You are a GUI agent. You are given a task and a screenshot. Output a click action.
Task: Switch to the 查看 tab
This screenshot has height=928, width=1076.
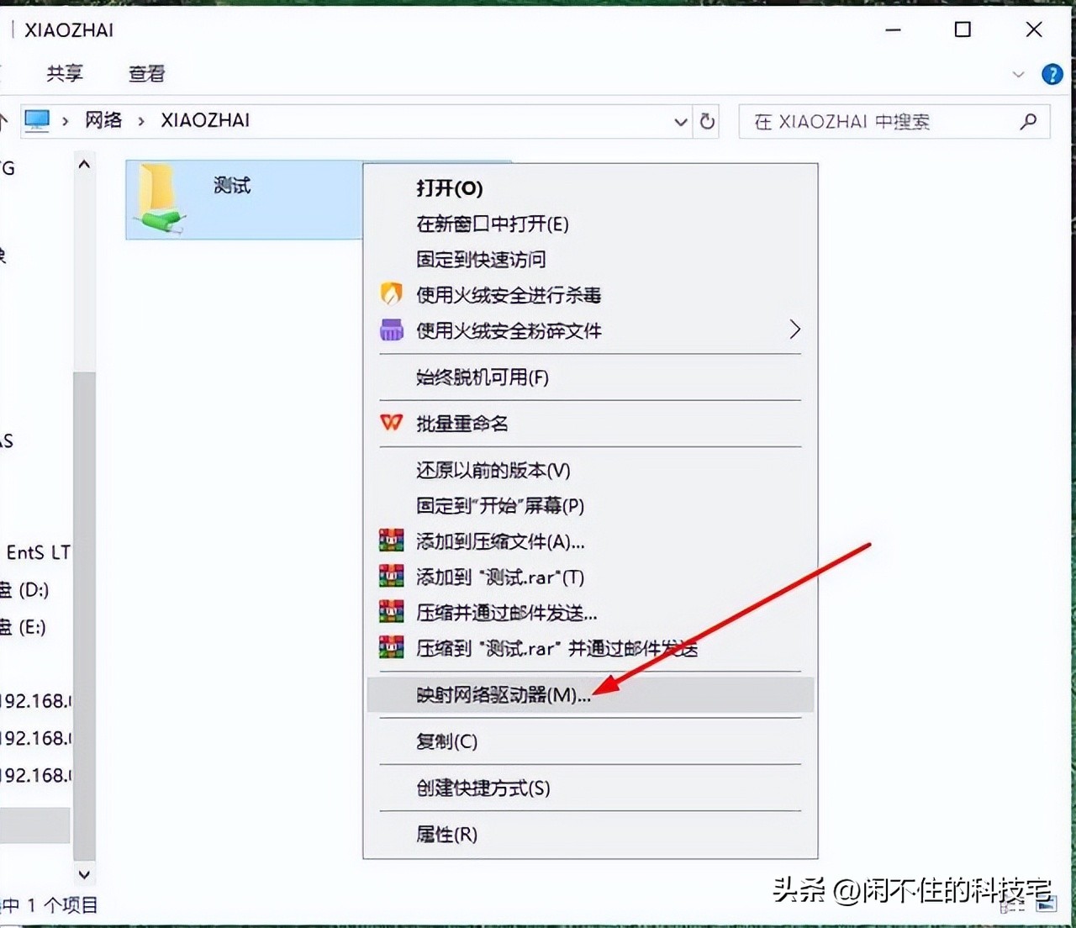146,74
